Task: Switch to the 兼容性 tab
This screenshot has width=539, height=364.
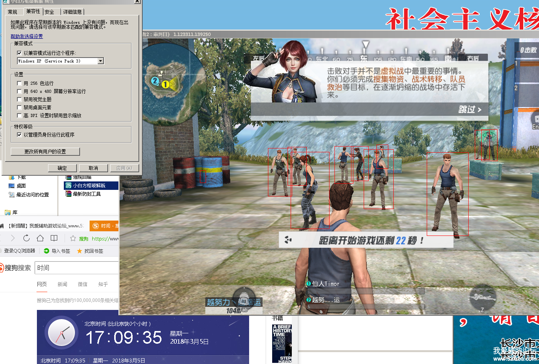Action: click(33, 12)
